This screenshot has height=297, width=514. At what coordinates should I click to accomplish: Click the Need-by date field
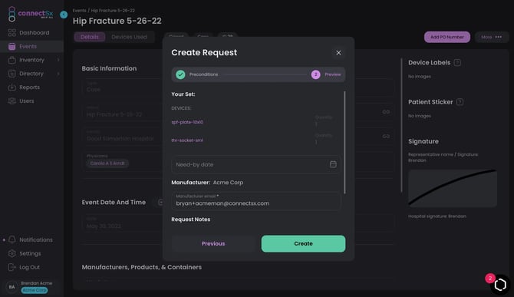click(255, 164)
